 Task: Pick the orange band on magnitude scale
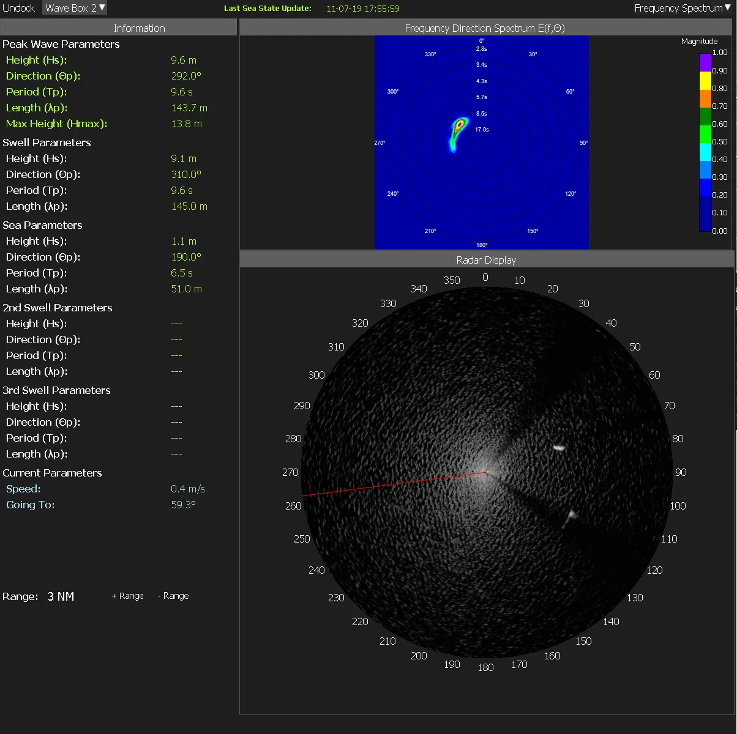705,98
